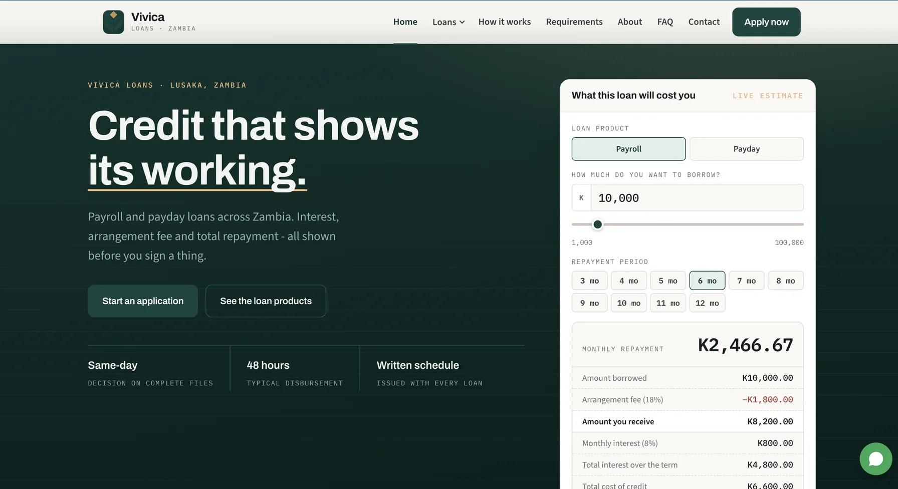The height and width of the screenshot is (489, 898).
Task: Open the FAQ nav link
Action: tap(665, 22)
